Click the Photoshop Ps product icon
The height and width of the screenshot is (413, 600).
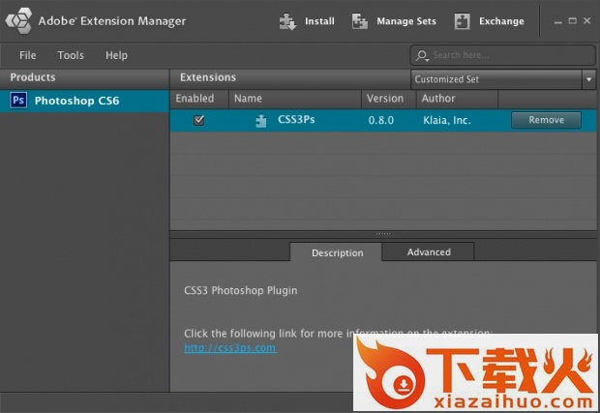pos(18,101)
